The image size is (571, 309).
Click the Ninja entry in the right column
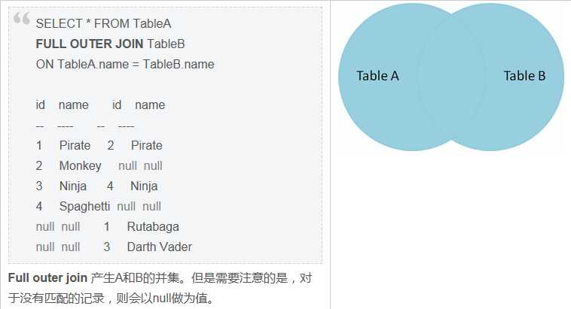[144, 186]
